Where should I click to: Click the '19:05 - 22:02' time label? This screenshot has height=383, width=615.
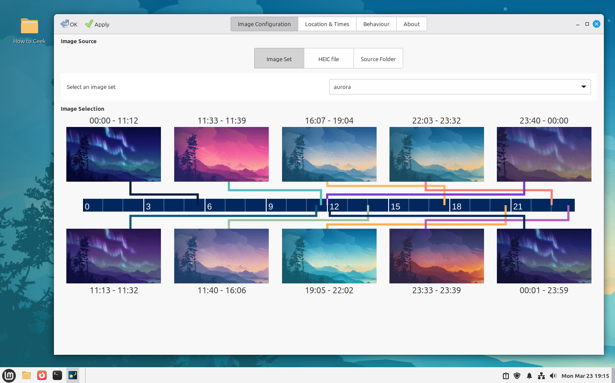(x=329, y=290)
